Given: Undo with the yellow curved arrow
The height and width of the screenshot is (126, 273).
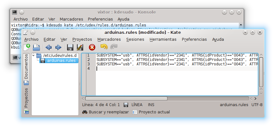Looking at the screenshot, I should pos(104,47).
